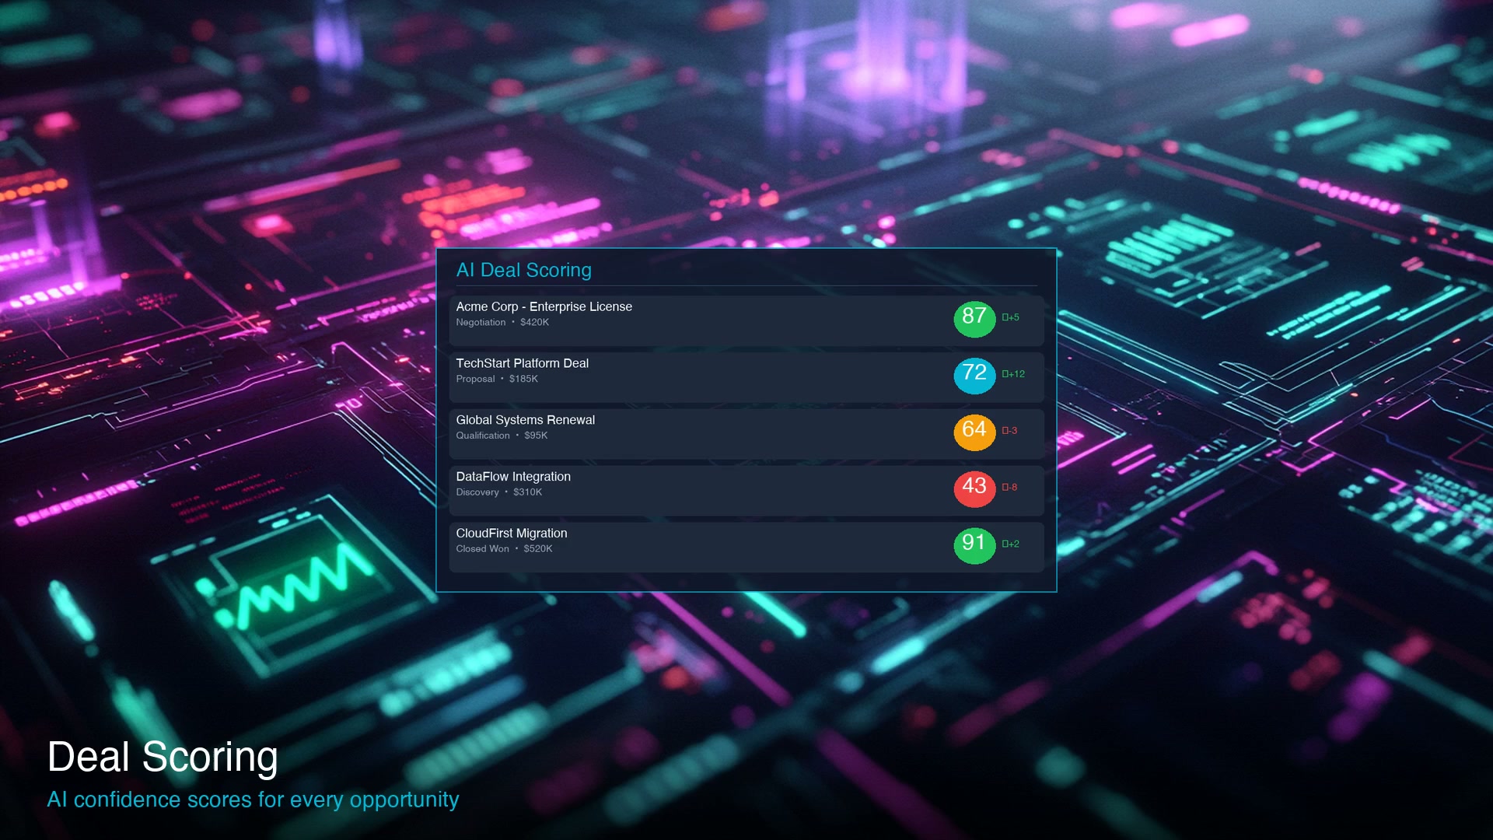Click the green 91 score badge
Image resolution: width=1493 pixels, height=840 pixels.
coord(974,545)
